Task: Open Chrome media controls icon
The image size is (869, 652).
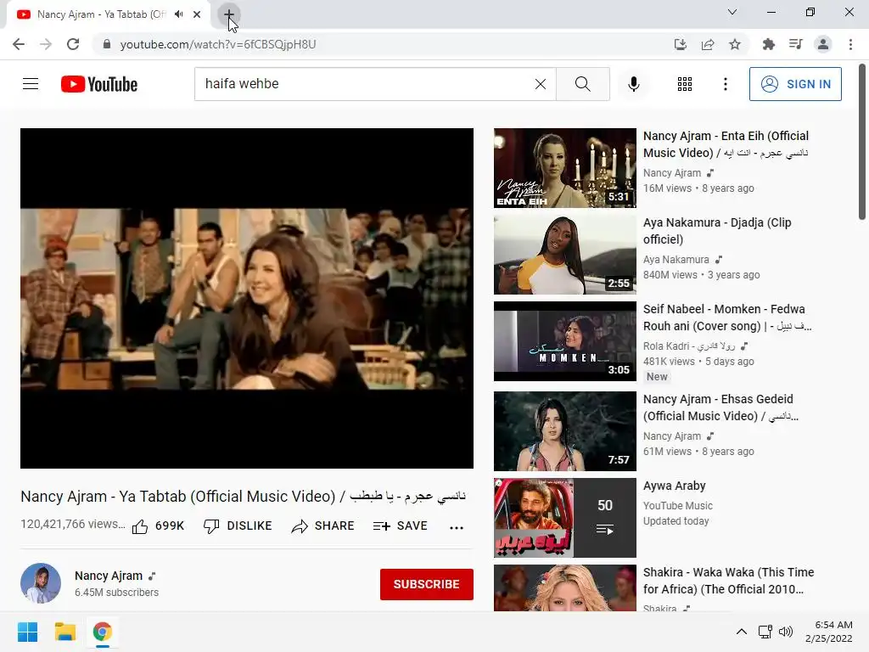Action: tap(796, 44)
